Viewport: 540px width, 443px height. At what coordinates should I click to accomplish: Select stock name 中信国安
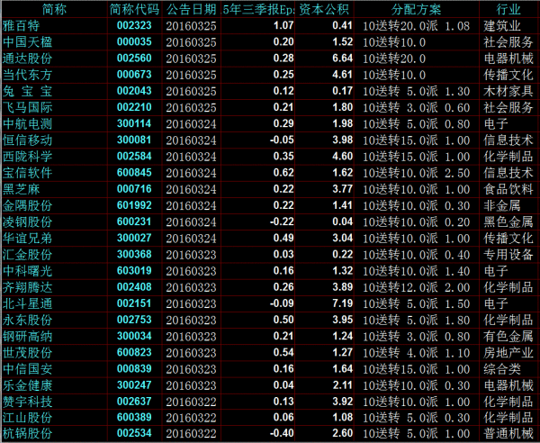coord(28,369)
